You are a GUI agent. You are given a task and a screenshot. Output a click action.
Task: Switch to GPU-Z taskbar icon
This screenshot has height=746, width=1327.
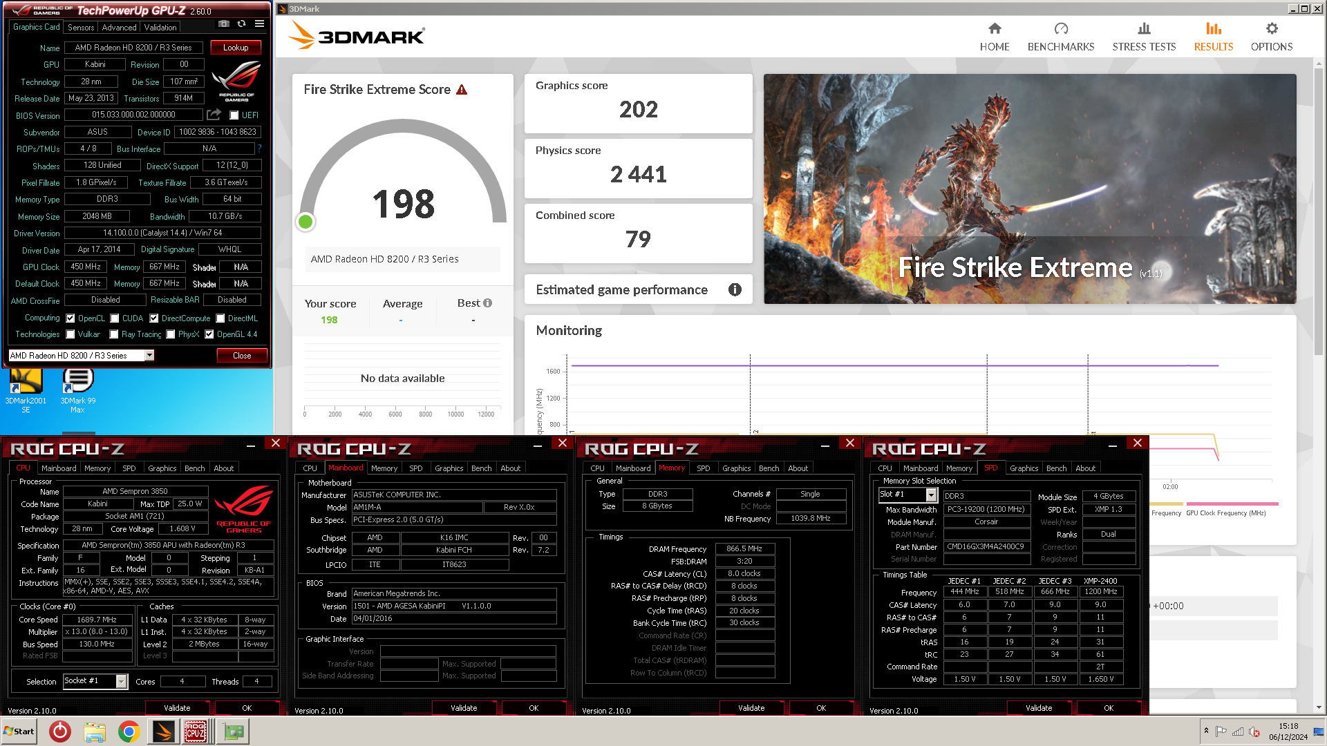pos(233,731)
